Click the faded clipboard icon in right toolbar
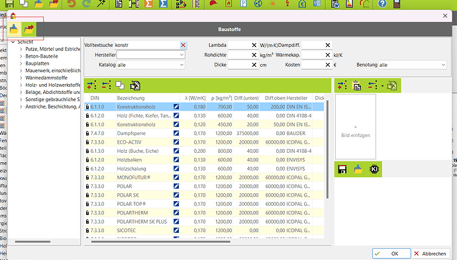457x260 pixels. (x=391, y=85)
